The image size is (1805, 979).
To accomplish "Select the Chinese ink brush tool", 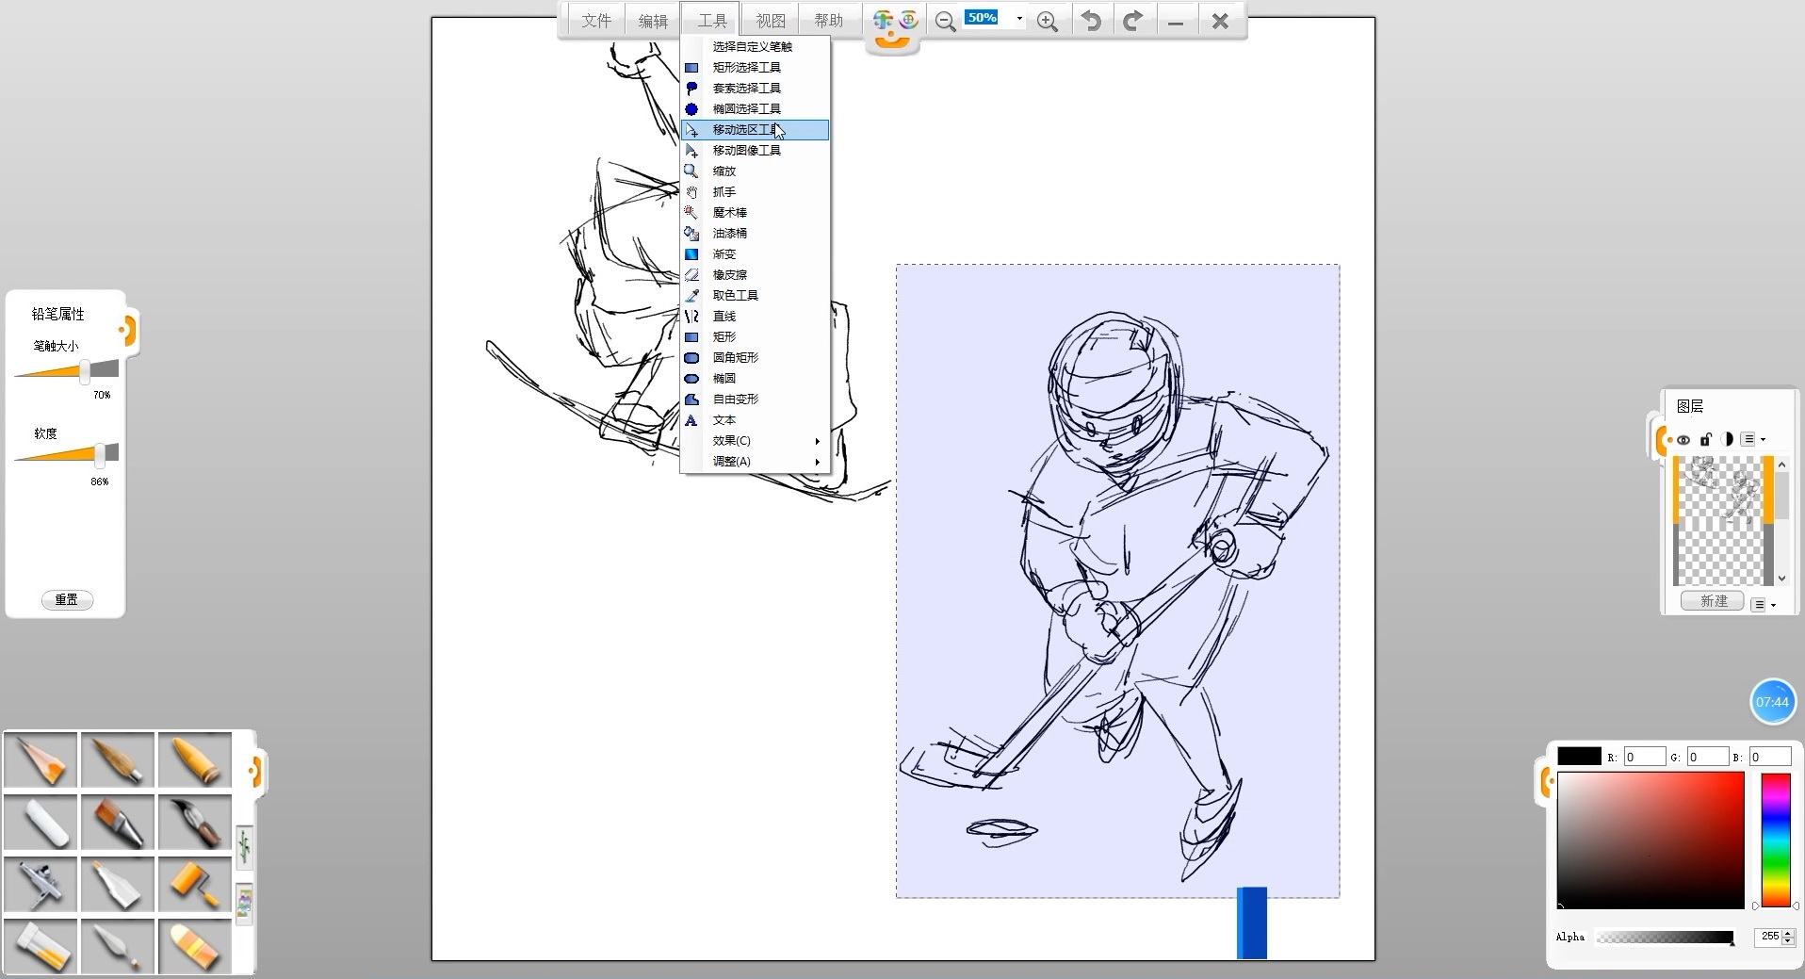I will click(x=195, y=823).
